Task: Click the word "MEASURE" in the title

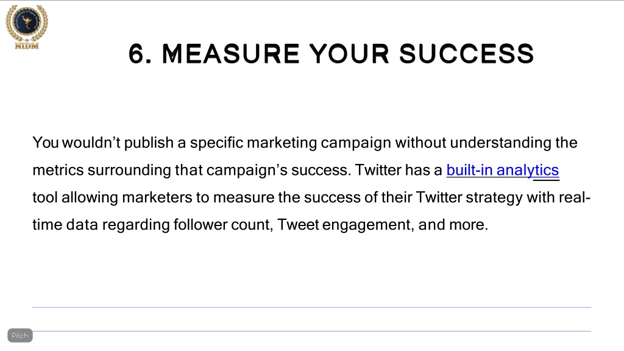Action: (230, 54)
